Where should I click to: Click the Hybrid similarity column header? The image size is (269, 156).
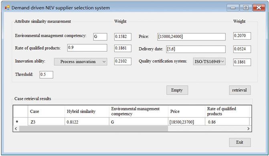pos(87,111)
